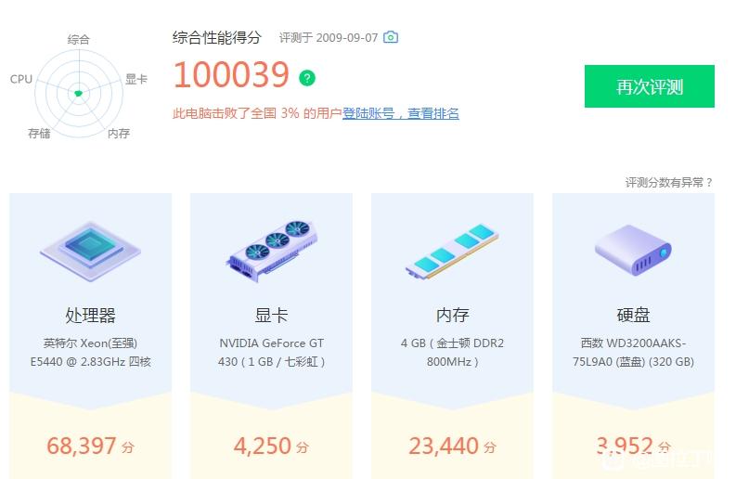
Task: Click 评测分数有异常？ link
Action: 669,182
